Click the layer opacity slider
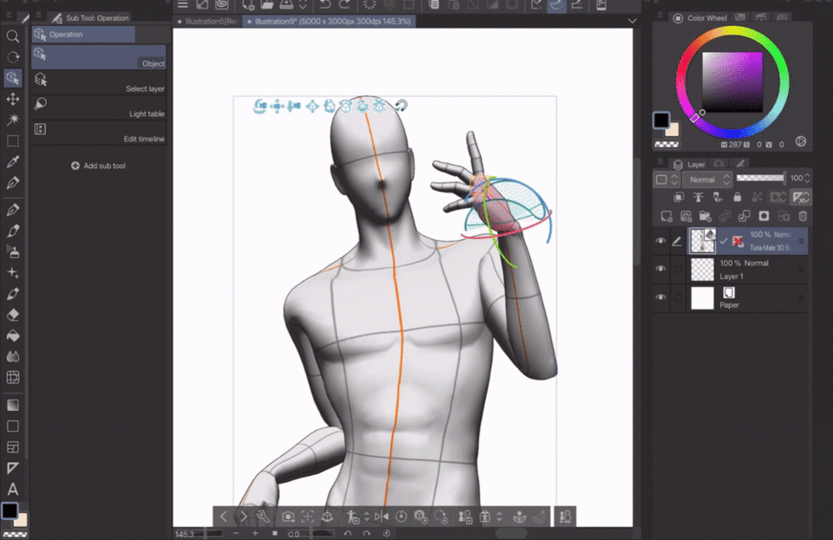This screenshot has width=833, height=540. coord(760,178)
